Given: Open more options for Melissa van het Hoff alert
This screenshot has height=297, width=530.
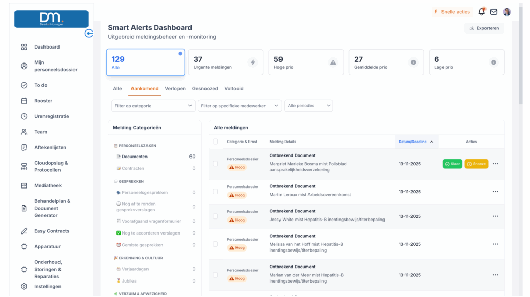Looking at the screenshot, I should coord(495,244).
